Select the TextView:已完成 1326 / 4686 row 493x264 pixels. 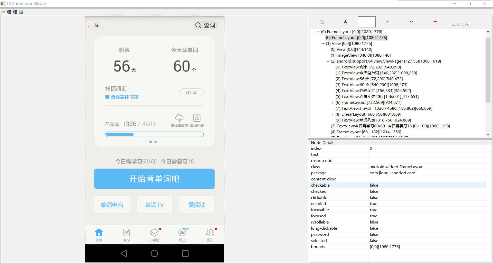pos(384,108)
